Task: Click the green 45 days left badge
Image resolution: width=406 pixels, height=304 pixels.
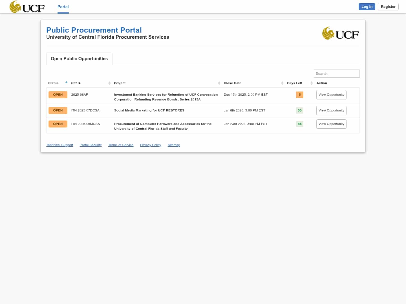Action: pyautogui.click(x=299, y=124)
